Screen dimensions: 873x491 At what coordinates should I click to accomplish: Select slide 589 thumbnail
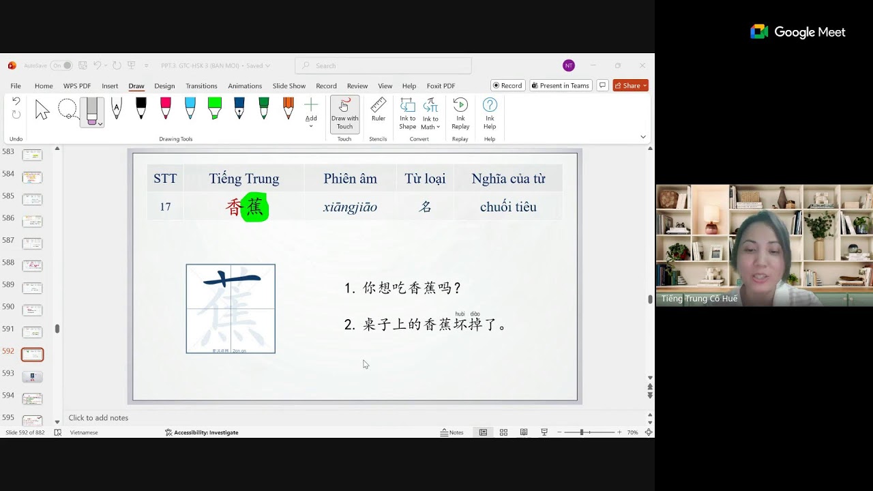coord(32,288)
